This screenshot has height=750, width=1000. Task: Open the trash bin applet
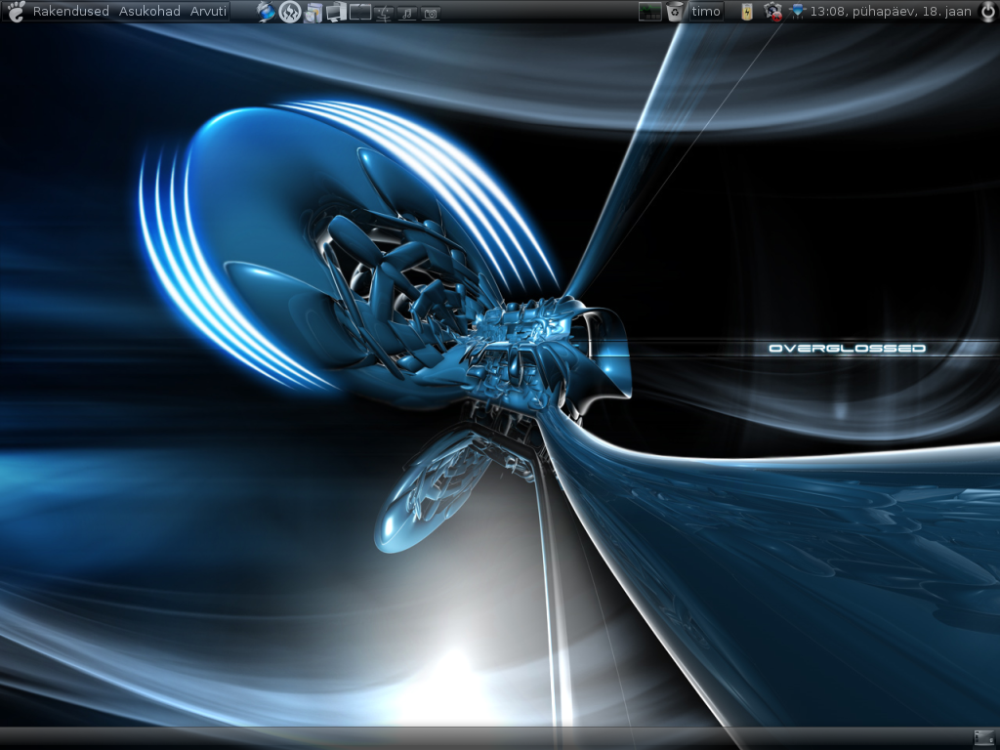pyautogui.click(x=675, y=12)
